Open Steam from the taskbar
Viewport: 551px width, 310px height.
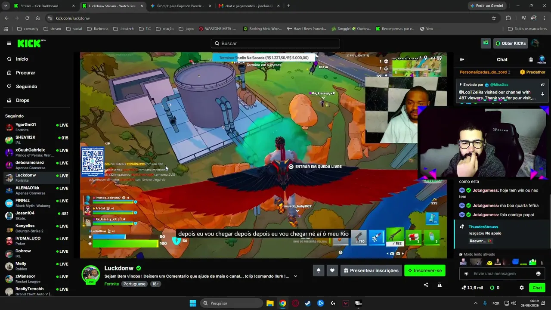pos(308,303)
